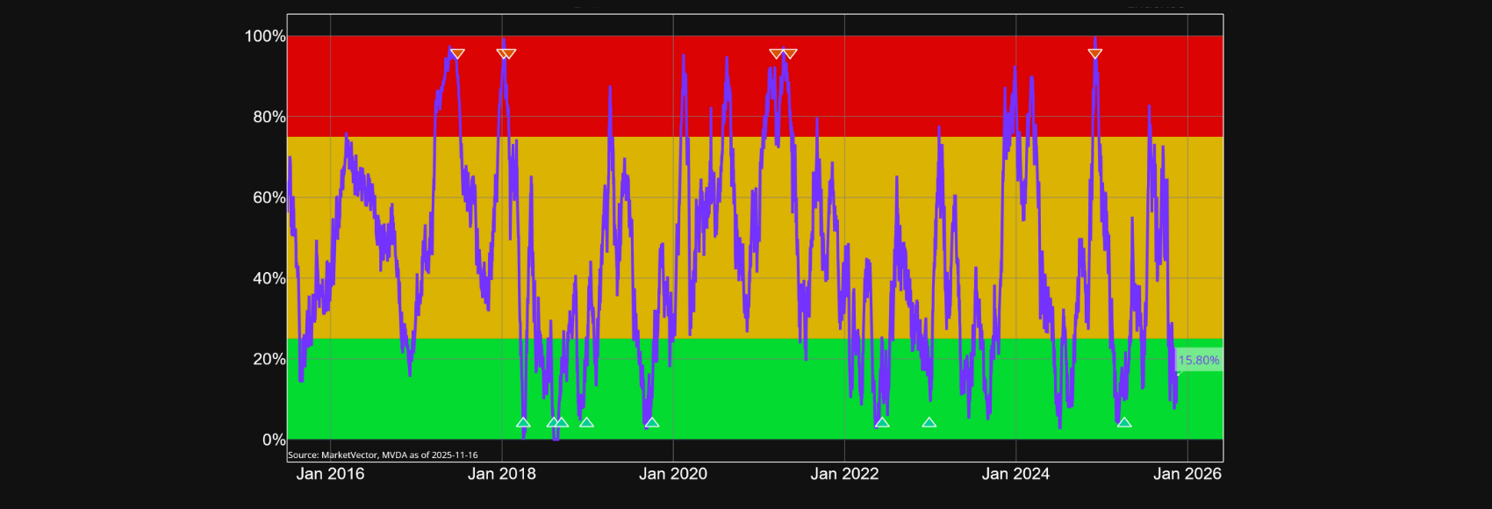Click the leftmost red triangle marker in late 2017
The image size is (1492, 509).
[456, 54]
